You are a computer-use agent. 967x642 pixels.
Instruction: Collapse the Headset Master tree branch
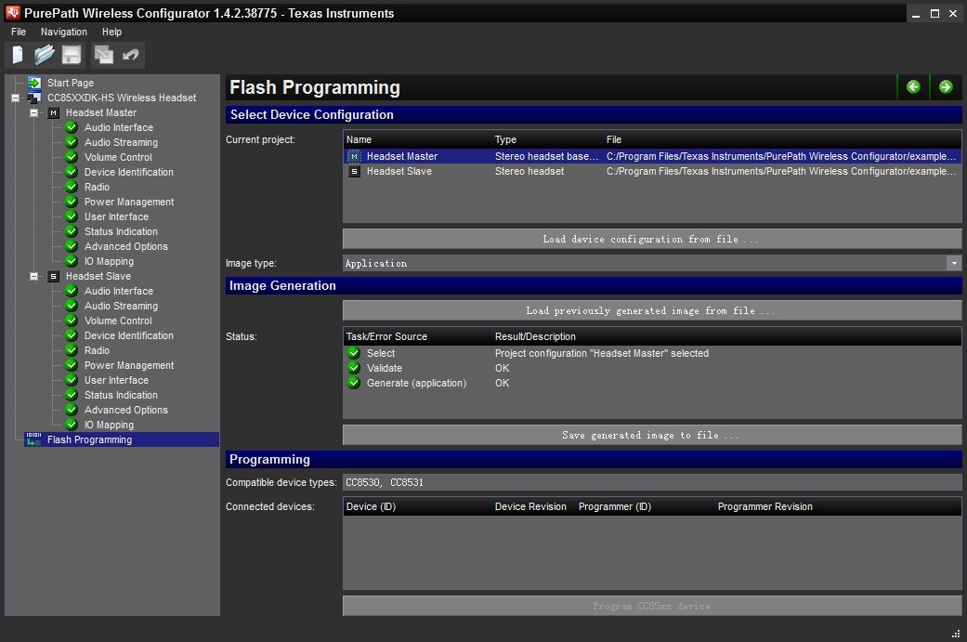[x=34, y=112]
